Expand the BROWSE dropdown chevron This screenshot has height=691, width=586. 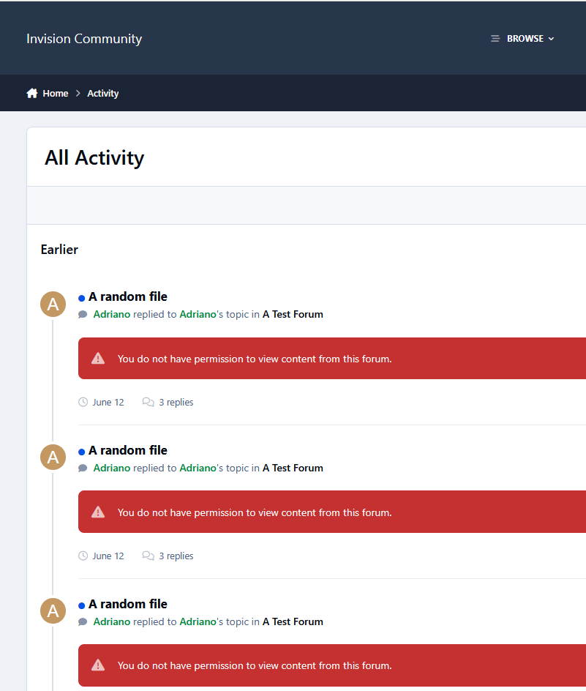pyautogui.click(x=551, y=39)
